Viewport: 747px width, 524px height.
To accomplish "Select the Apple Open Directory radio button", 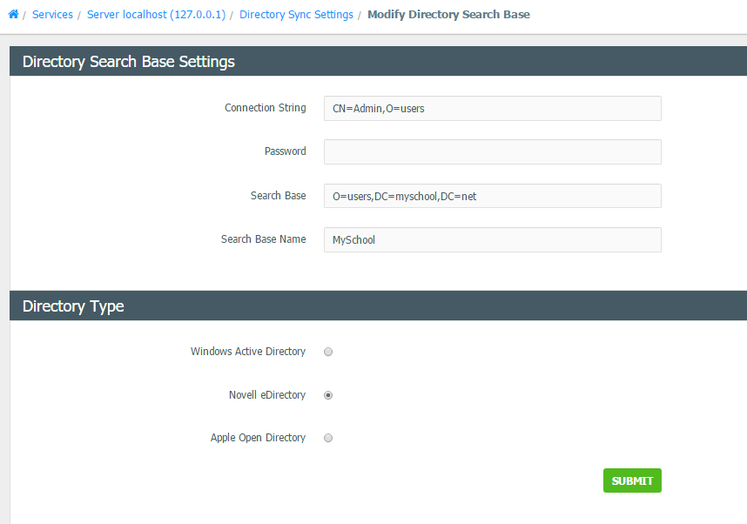I will click(328, 438).
